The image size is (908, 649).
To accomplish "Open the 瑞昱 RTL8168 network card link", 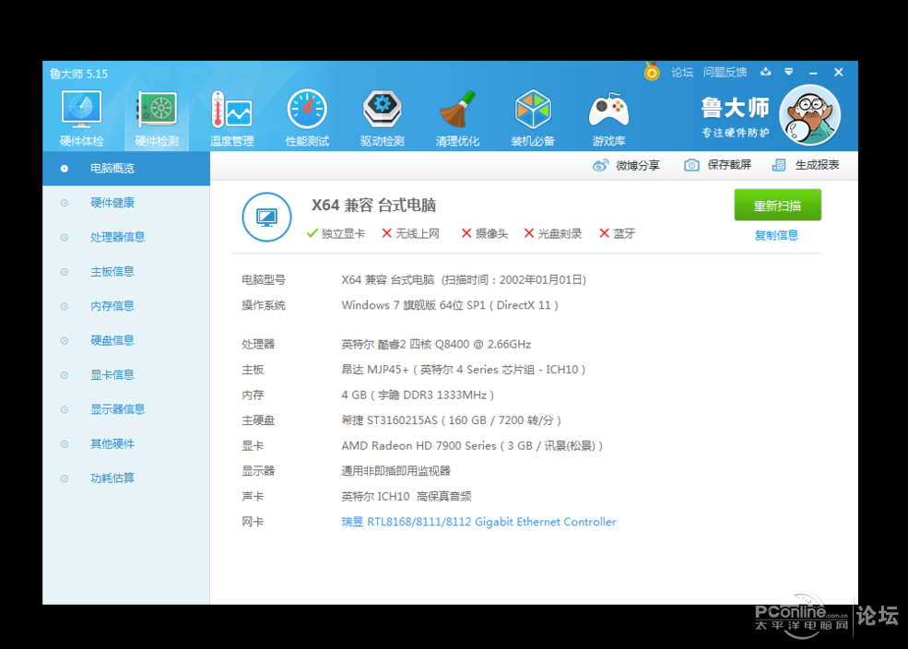I will [478, 522].
